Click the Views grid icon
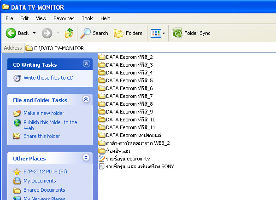 pyautogui.click(x=156, y=33)
